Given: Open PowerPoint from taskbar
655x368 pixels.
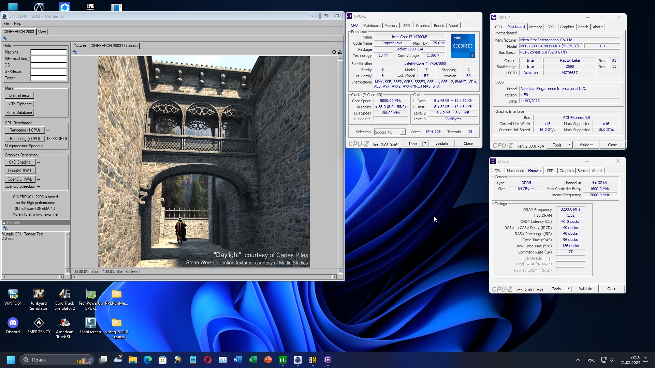Looking at the screenshot, I should pos(268,360).
